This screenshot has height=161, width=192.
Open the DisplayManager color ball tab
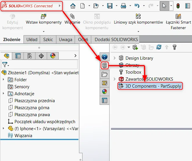[53, 56]
